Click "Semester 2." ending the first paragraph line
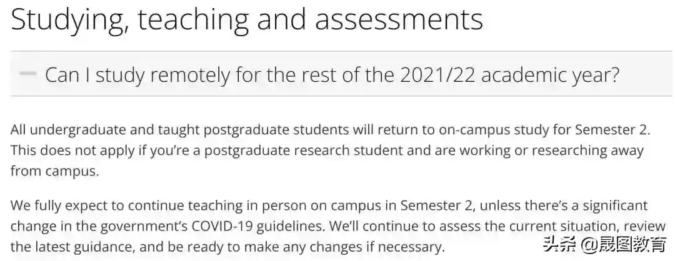675x261 pixels. pos(617,131)
